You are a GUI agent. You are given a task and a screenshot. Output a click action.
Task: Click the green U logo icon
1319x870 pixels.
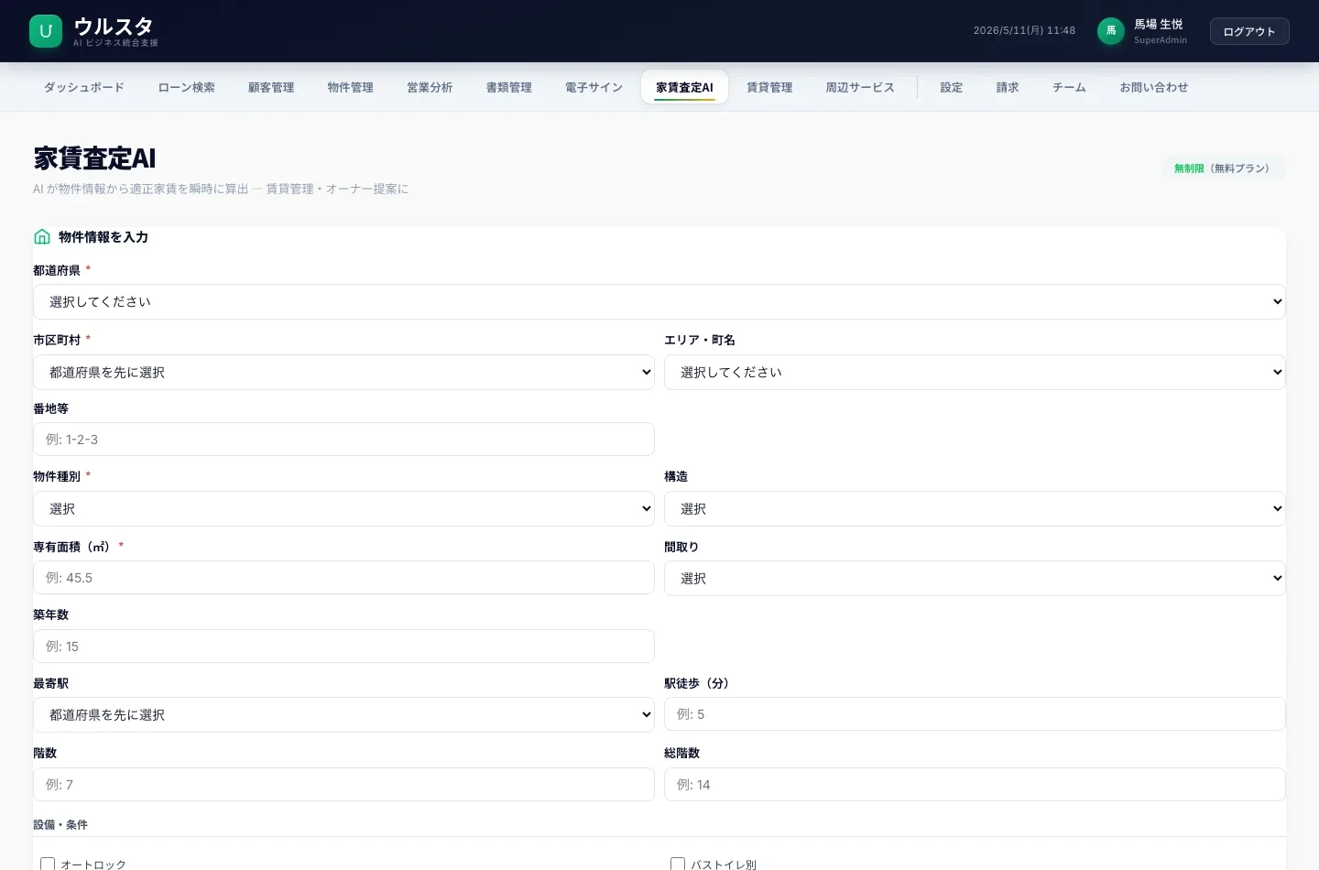point(46,31)
